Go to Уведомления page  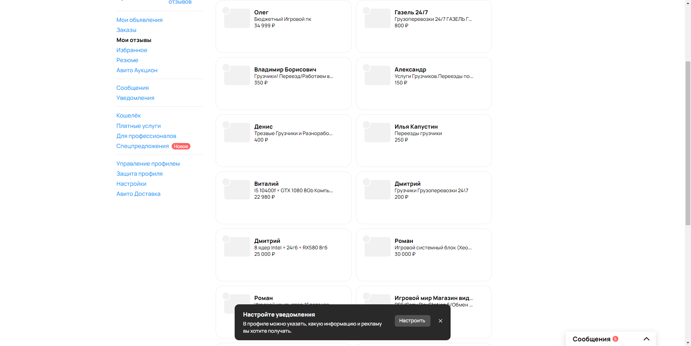coord(135,98)
